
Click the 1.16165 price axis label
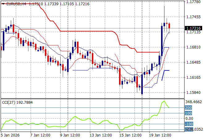(x=193, y=77)
